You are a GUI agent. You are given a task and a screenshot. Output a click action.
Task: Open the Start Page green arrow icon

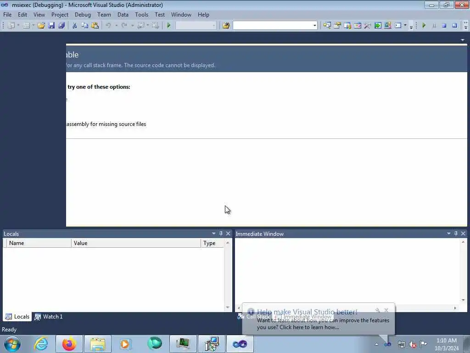378,26
